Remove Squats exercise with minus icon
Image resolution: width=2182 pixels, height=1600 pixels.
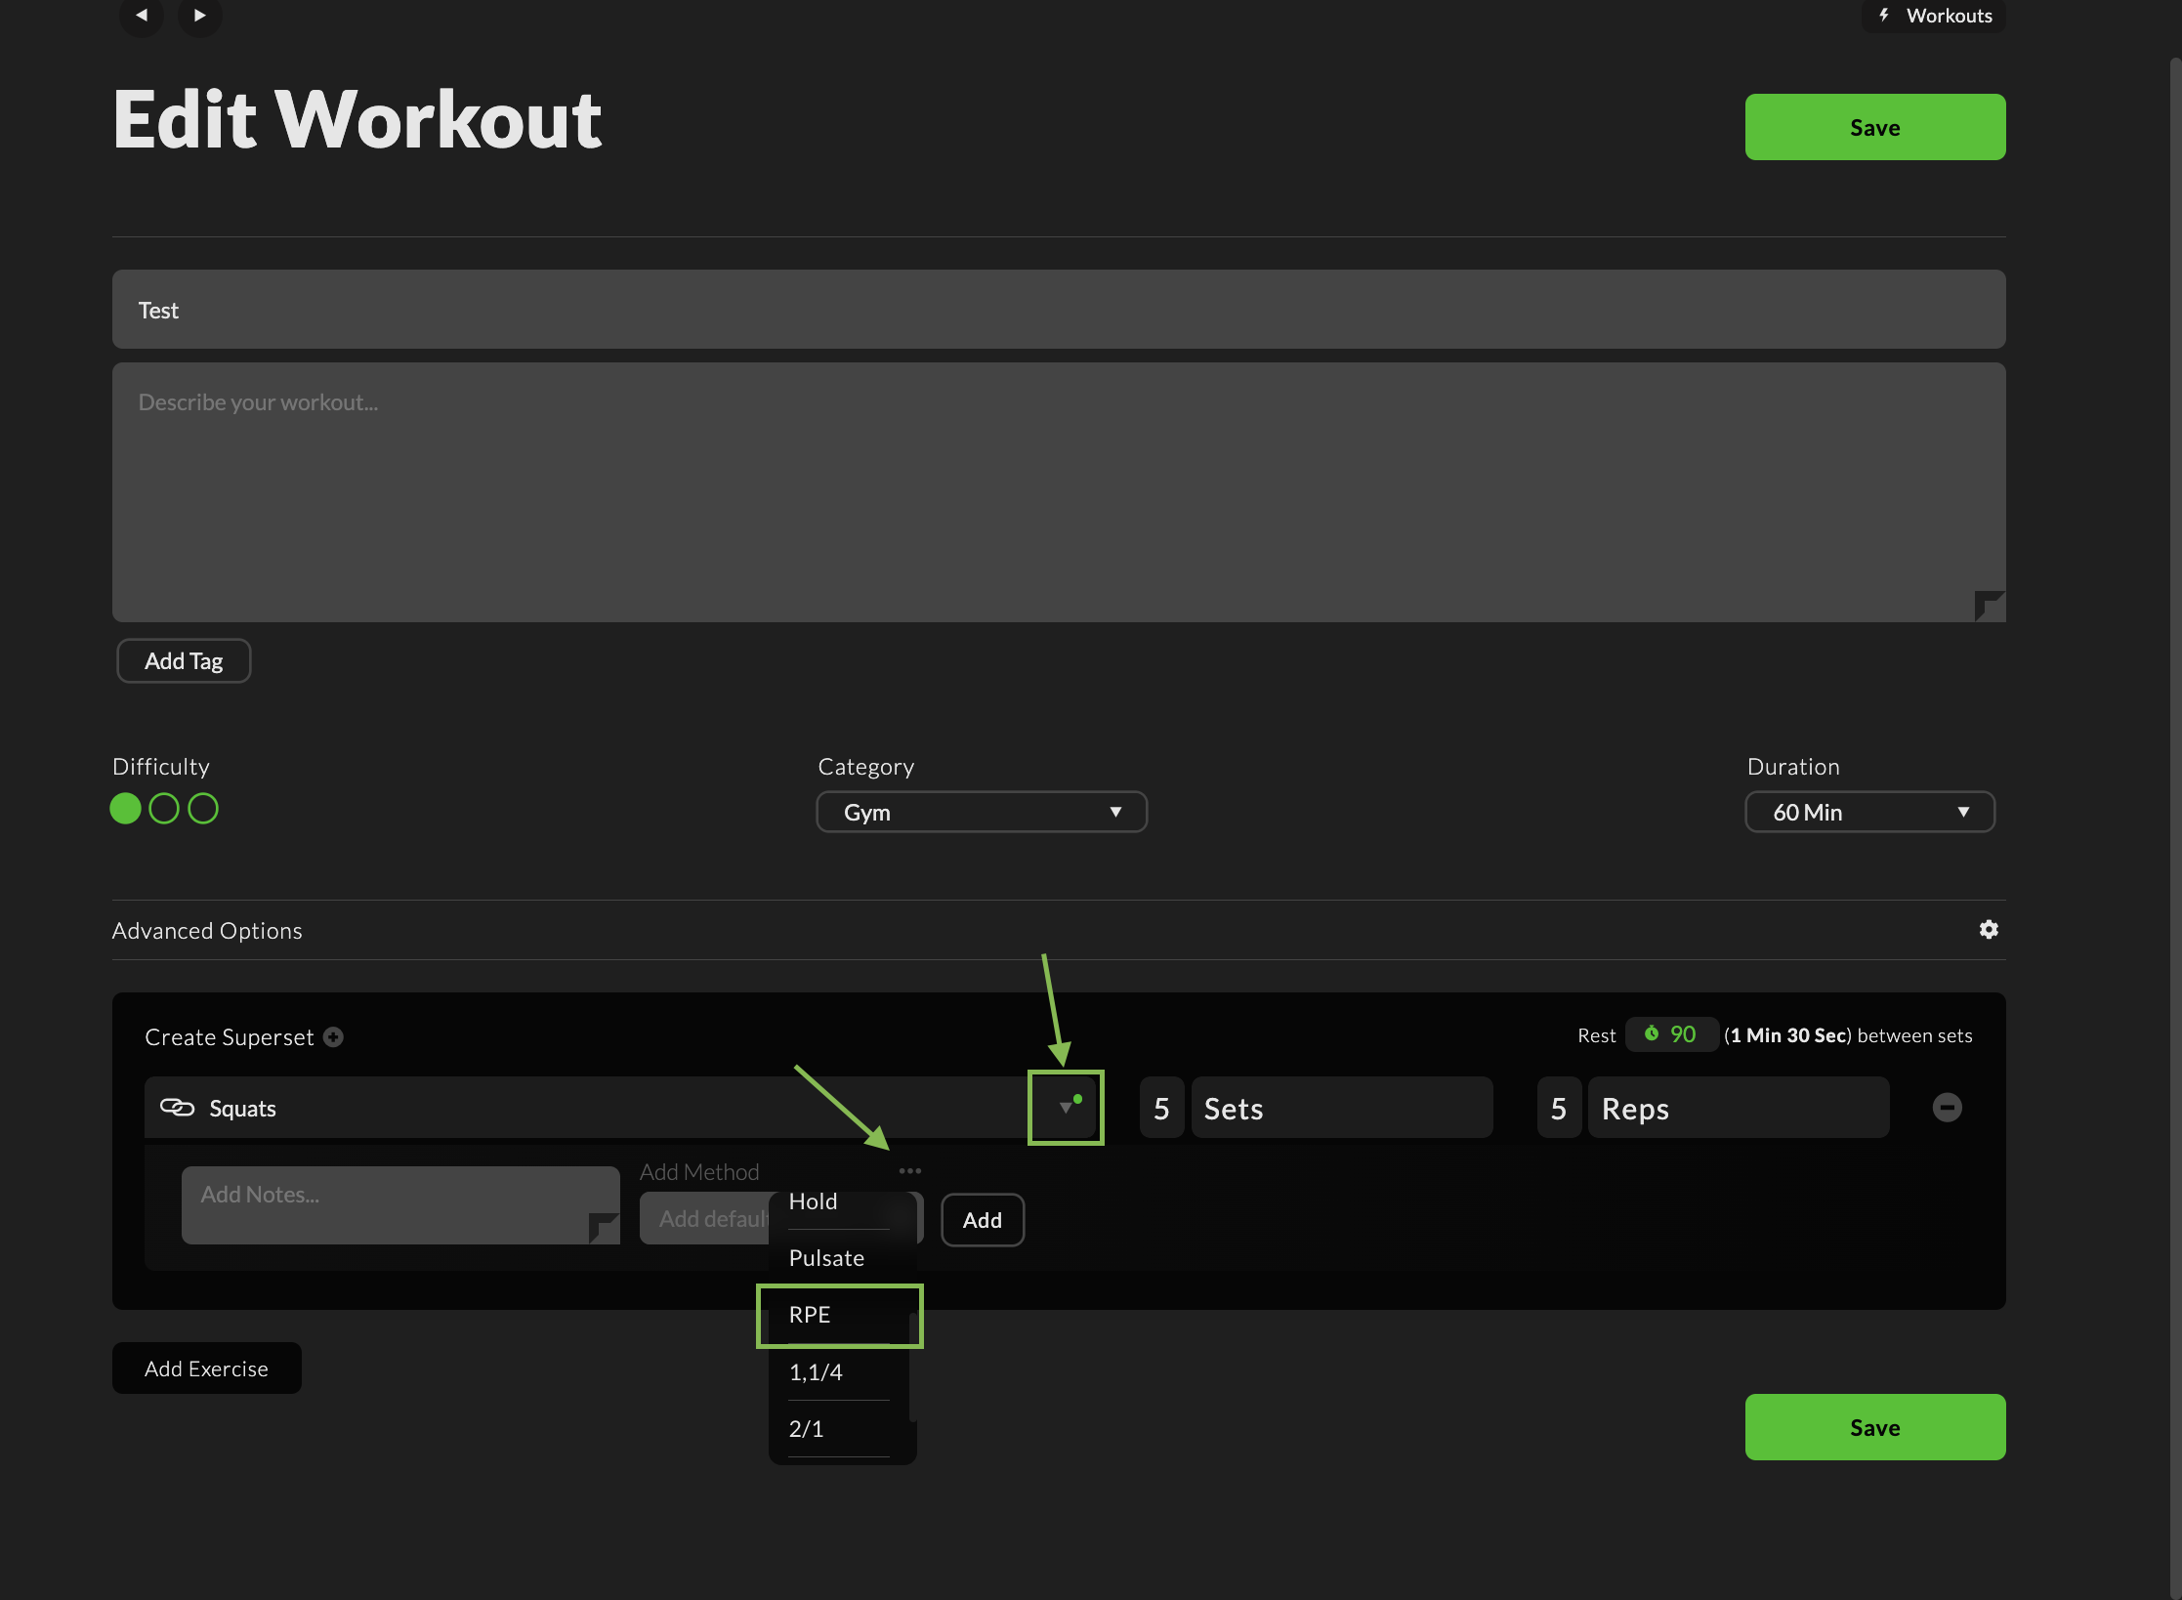pos(1946,1107)
